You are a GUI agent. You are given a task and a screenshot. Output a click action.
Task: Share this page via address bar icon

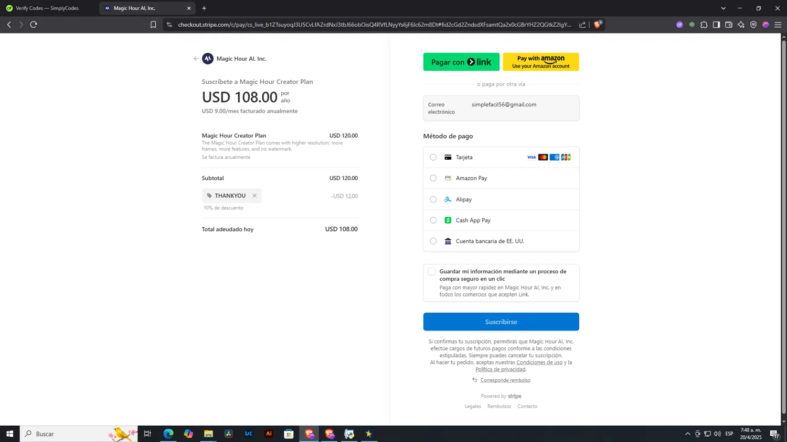pyautogui.click(x=582, y=25)
